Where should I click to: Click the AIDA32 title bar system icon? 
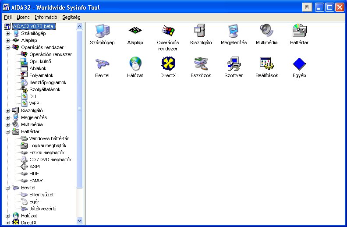(6, 7)
